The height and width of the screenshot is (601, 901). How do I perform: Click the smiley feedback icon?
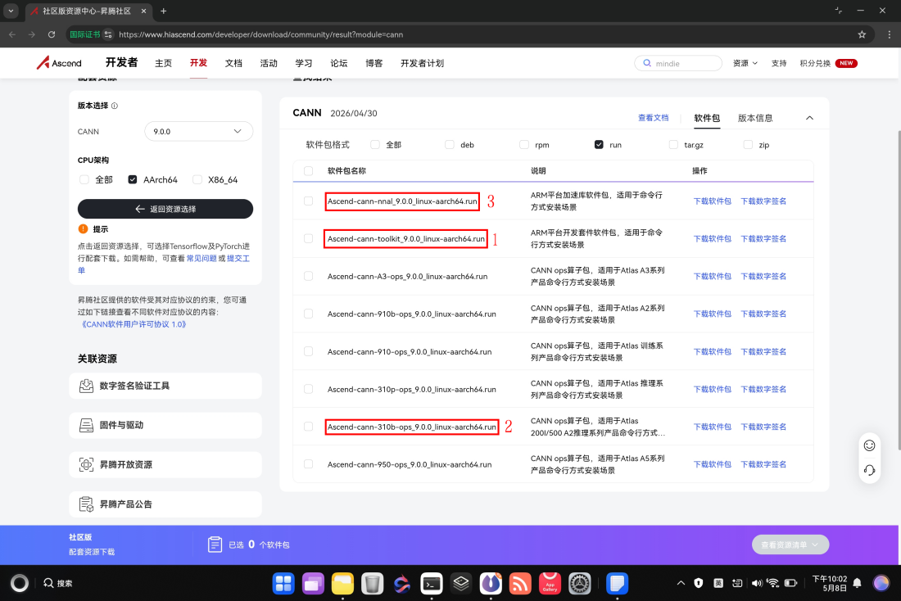(869, 445)
